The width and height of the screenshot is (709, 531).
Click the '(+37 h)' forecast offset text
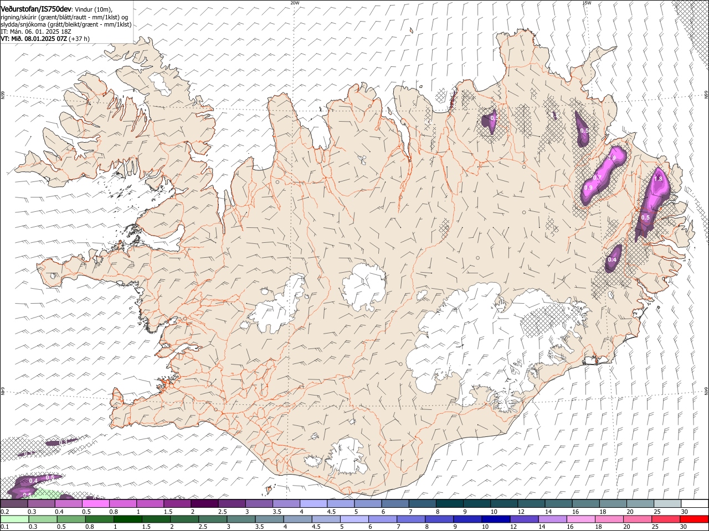[x=80, y=39]
